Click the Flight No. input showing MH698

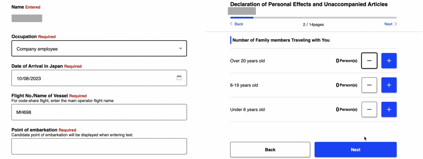click(99, 112)
